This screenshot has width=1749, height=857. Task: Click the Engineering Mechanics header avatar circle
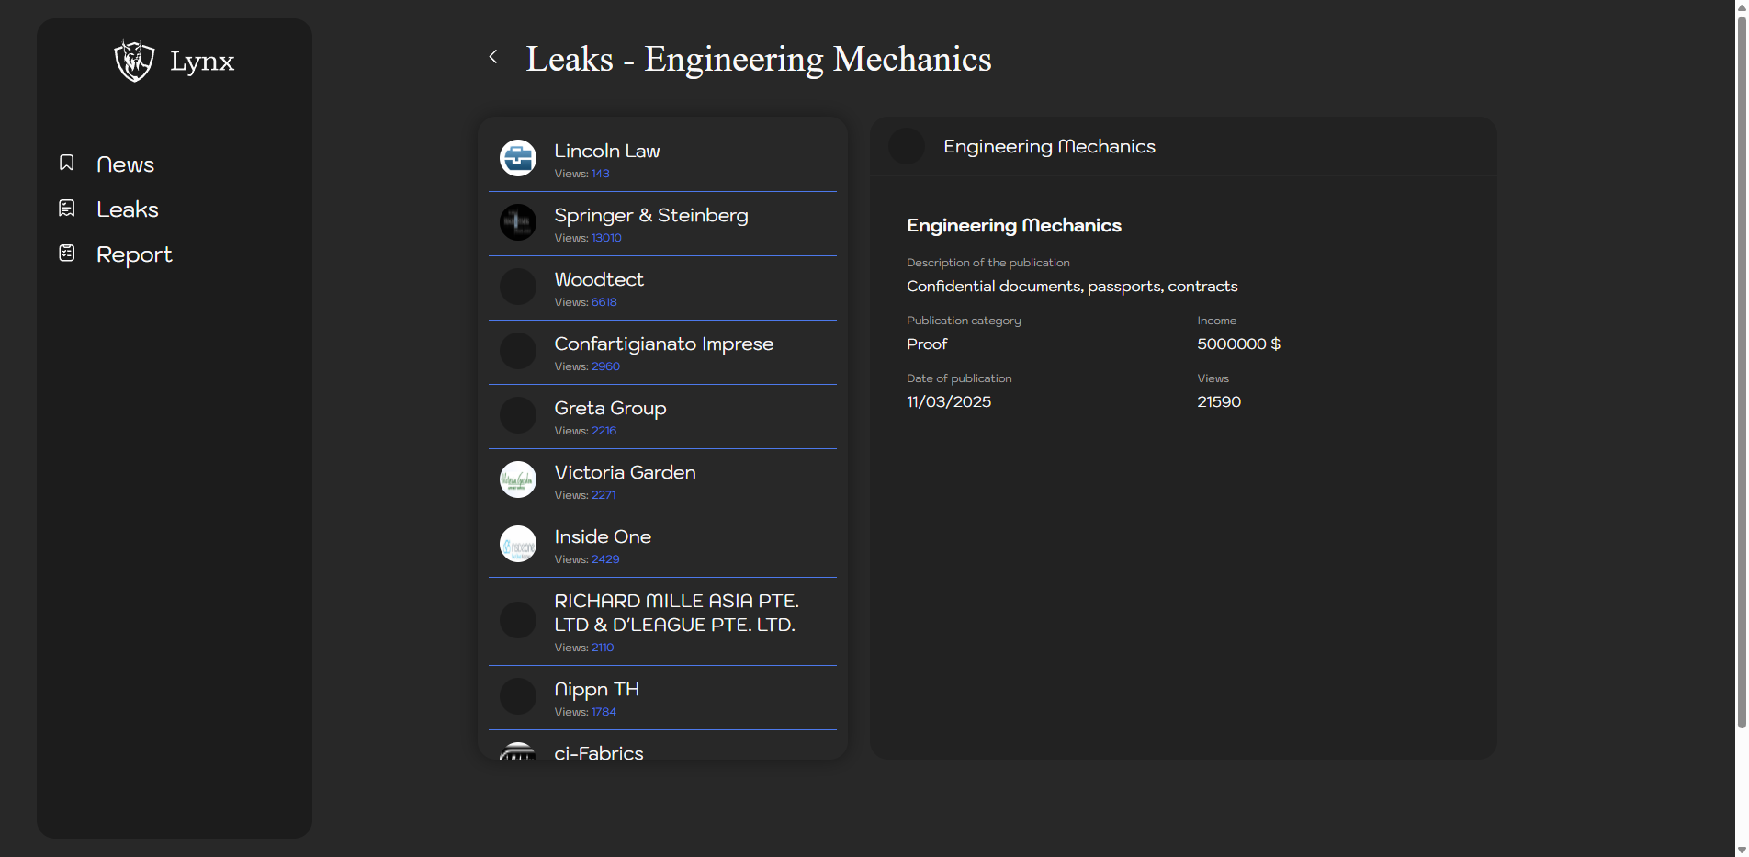[907, 147]
